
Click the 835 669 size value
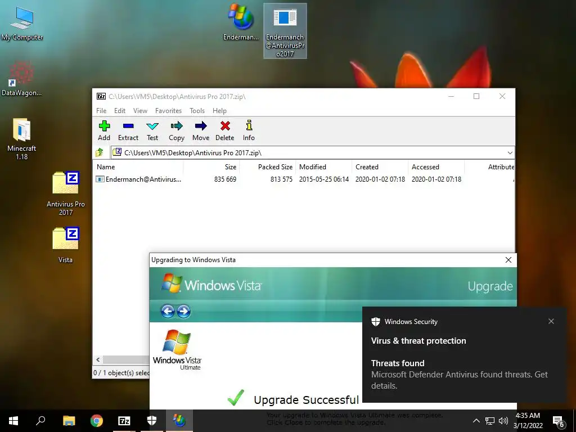click(x=225, y=179)
